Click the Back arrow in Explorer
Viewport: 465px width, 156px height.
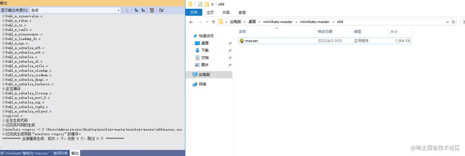coord(191,22)
